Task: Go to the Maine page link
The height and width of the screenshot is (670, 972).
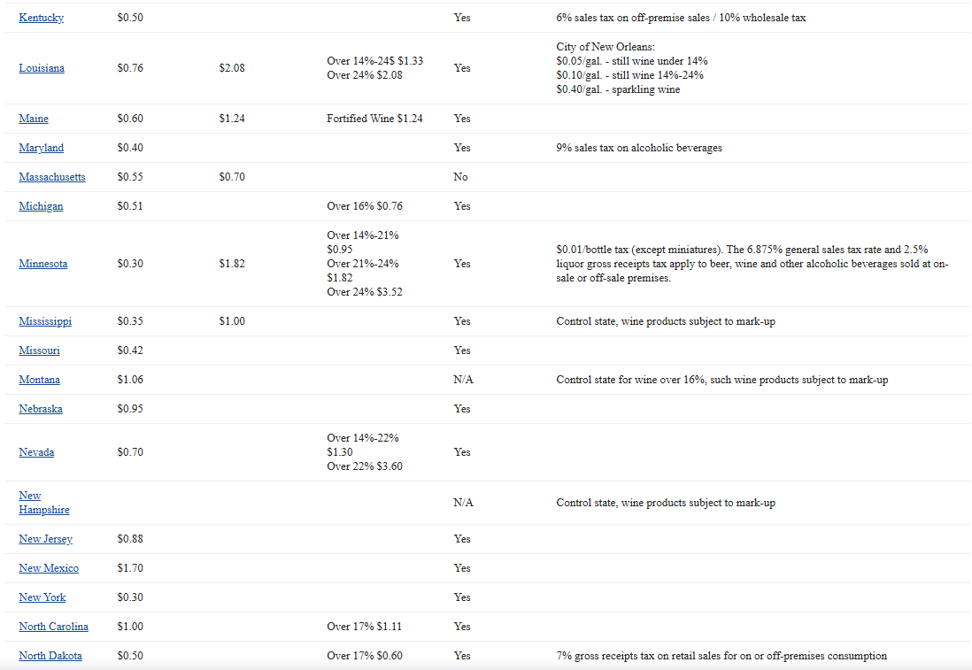Action: tap(34, 119)
